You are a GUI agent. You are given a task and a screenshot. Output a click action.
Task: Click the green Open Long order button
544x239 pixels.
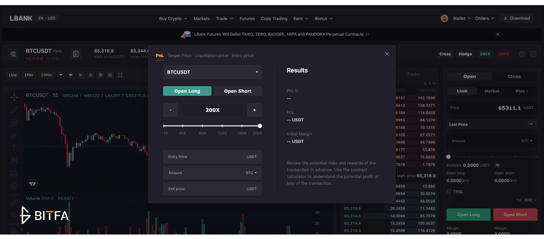(469, 215)
